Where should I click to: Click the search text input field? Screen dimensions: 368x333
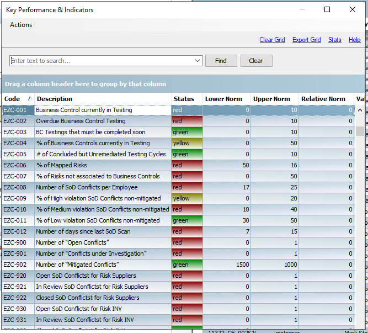(x=102, y=61)
